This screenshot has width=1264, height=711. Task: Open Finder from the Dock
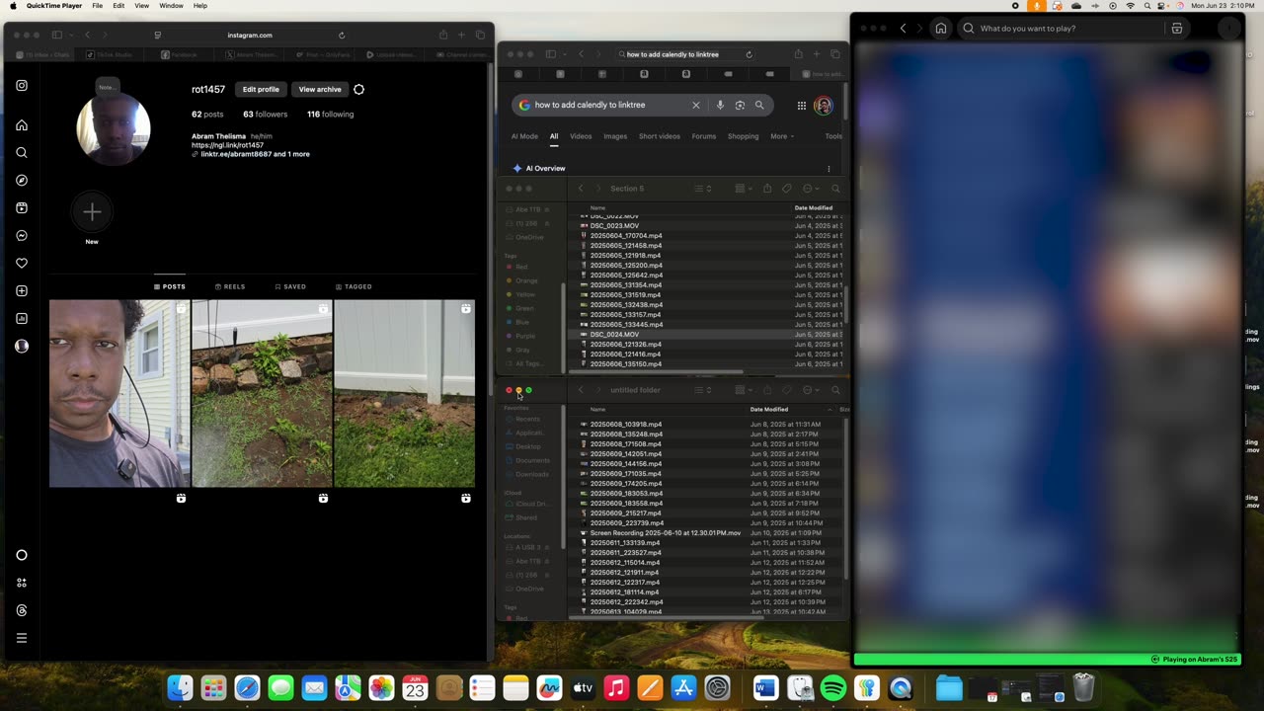(x=180, y=687)
